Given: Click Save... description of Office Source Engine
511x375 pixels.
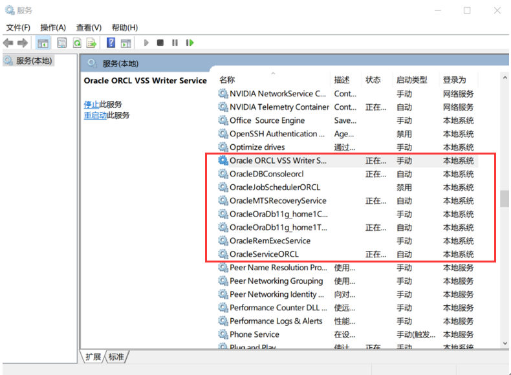Looking at the screenshot, I should tap(345, 120).
